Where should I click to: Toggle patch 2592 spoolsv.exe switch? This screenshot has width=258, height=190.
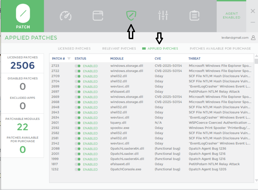coord(78,128)
